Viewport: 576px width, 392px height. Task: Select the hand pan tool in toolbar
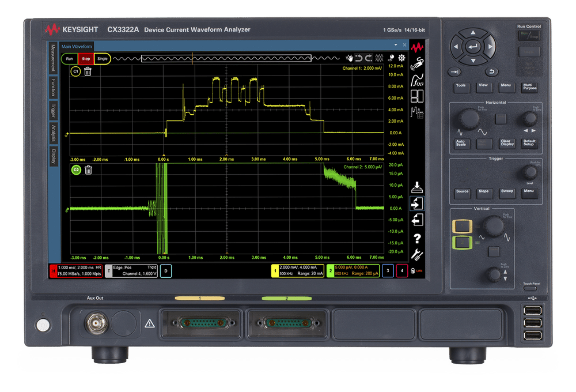[x=350, y=58]
